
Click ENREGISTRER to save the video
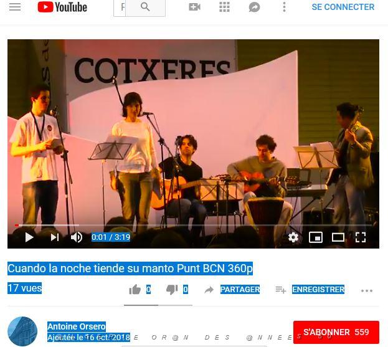318,289
